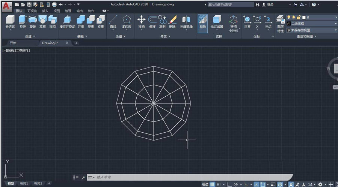Click the Open file icon in quick access
Screen dimensions: 338x187
[x=23, y=4]
